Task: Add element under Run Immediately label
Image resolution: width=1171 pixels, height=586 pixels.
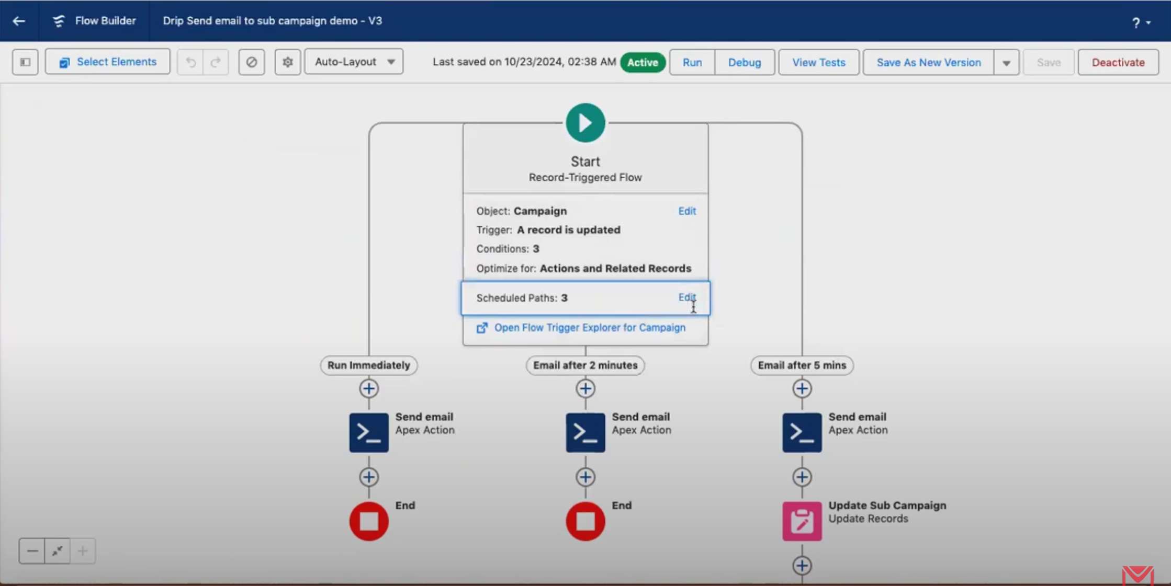Action: [x=369, y=388]
